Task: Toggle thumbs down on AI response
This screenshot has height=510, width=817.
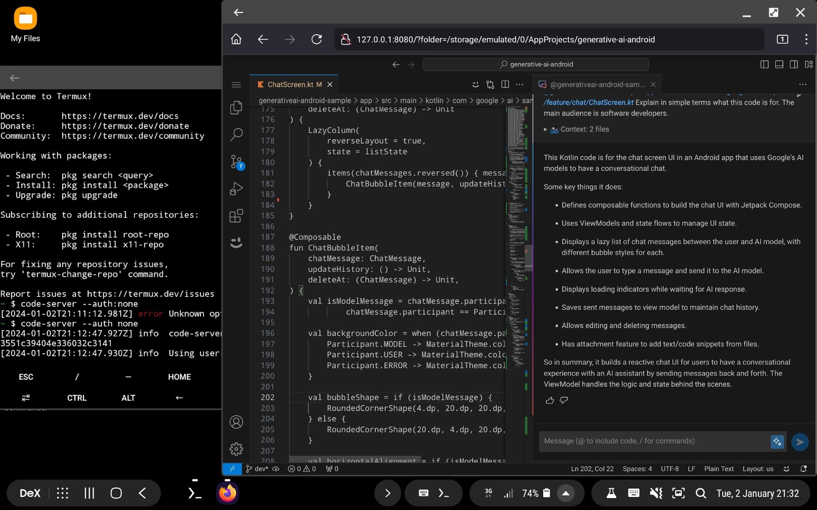Action: (563, 399)
